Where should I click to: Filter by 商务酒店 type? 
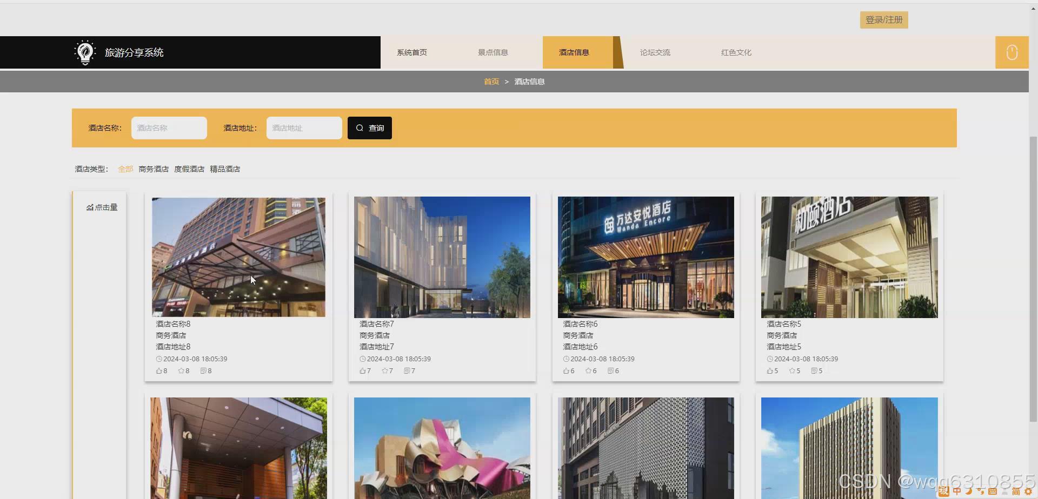[x=154, y=169]
